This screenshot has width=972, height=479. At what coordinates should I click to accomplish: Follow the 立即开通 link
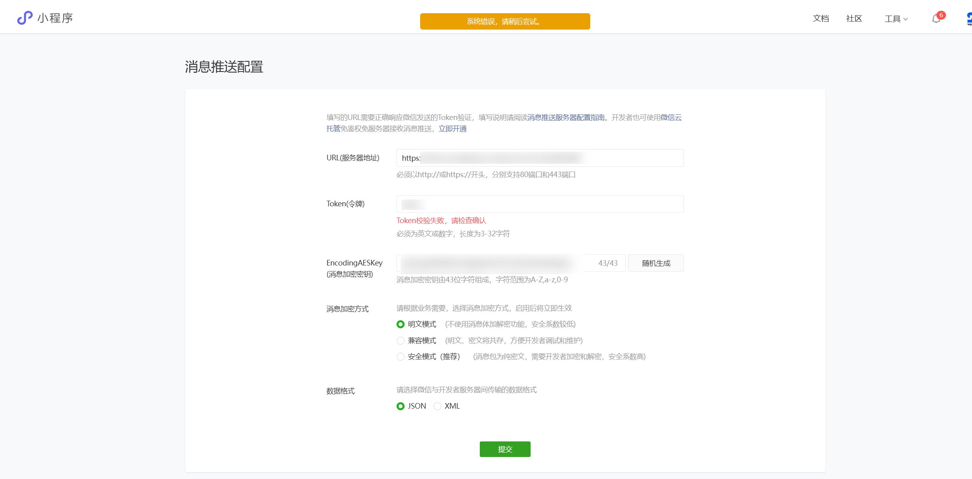tap(453, 129)
